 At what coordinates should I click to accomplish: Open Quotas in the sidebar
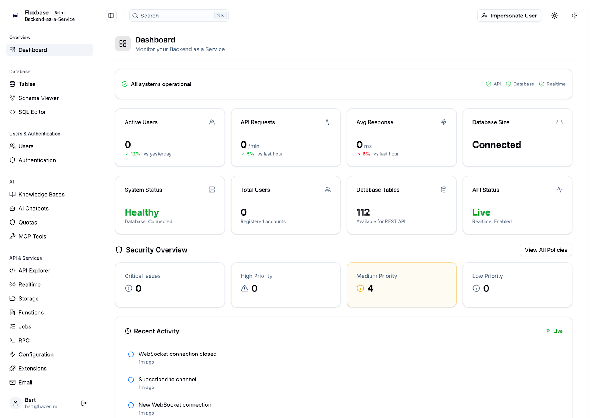(x=50, y=222)
